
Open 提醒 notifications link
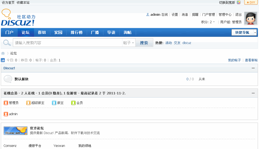point(195,15)
